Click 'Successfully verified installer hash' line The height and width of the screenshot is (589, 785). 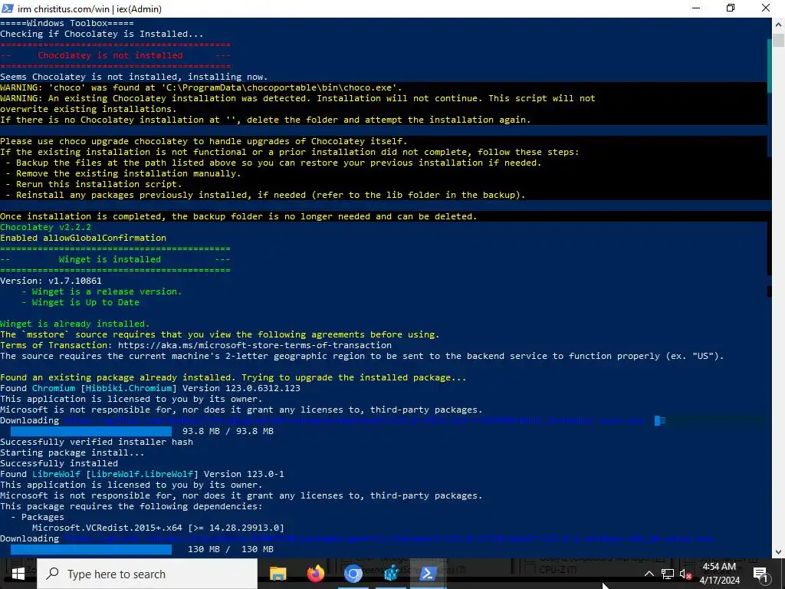[x=97, y=442]
